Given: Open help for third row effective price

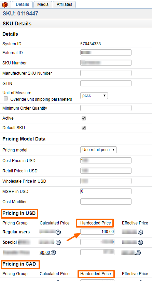Looking at the screenshot, I should 138,253.
